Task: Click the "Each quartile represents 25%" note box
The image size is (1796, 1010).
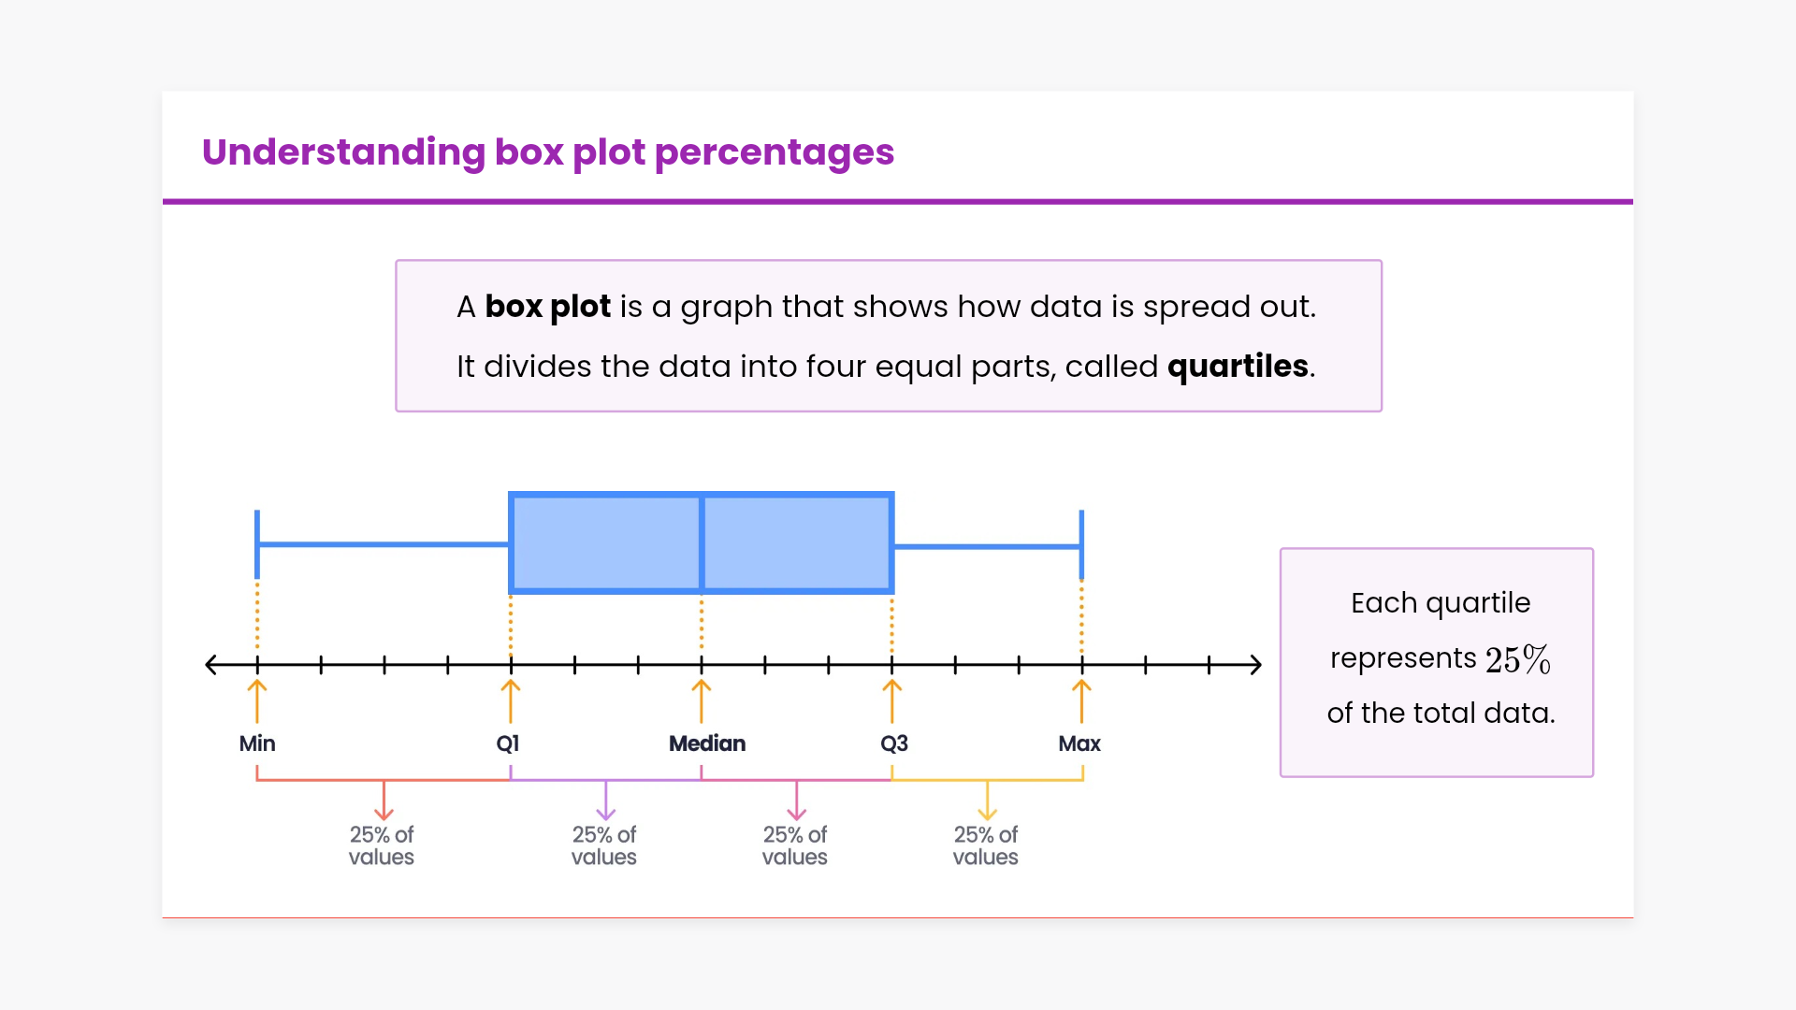Action: coord(1437,662)
